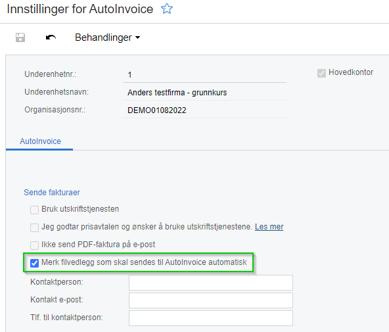Click the Tlf. til kontaktperson field
Image resolution: width=389 pixels, height=332 pixels.
[211, 318]
